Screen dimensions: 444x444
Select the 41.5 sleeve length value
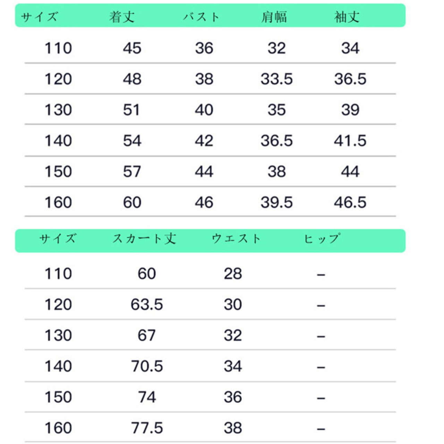(350, 141)
